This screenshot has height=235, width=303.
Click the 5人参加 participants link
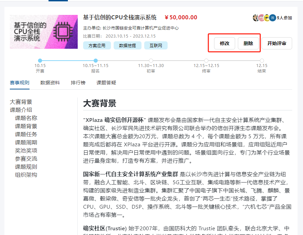point(284,18)
